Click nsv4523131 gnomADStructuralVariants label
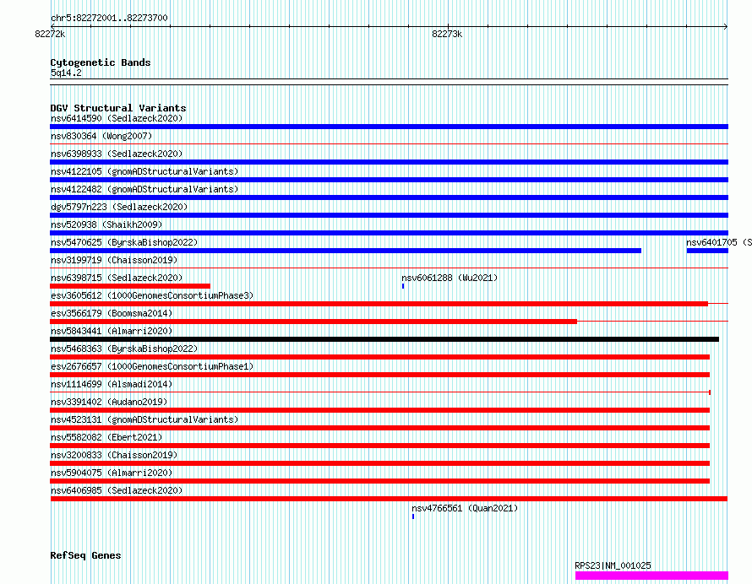This screenshot has width=752, height=584. coord(144,419)
